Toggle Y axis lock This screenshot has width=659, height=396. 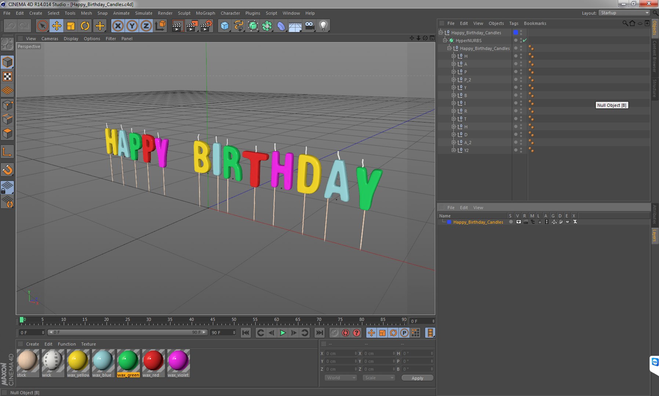[132, 26]
